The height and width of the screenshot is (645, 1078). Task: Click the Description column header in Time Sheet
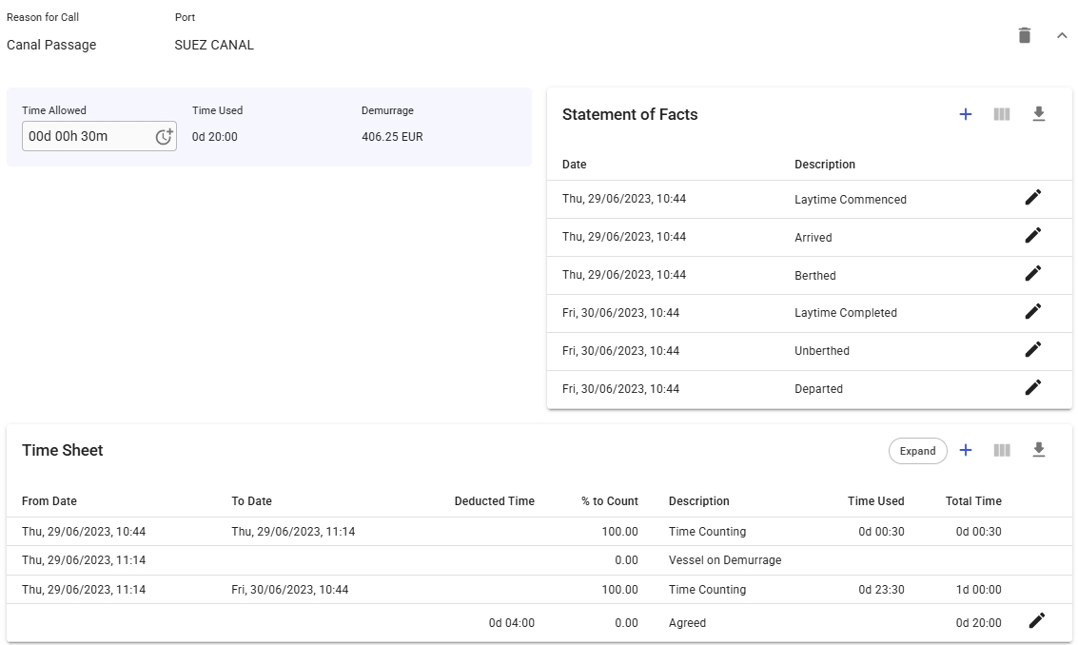click(x=698, y=501)
